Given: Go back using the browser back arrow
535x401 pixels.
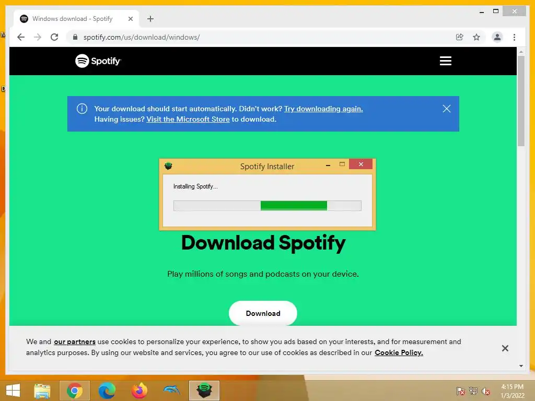Looking at the screenshot, I should pyautogui.click(x=21, y=37).
